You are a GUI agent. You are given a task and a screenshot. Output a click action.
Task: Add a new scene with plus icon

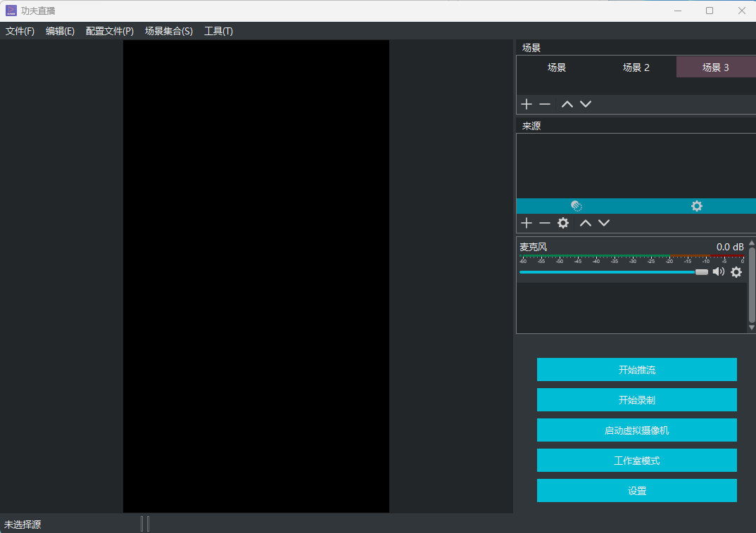tap(526, 104)
